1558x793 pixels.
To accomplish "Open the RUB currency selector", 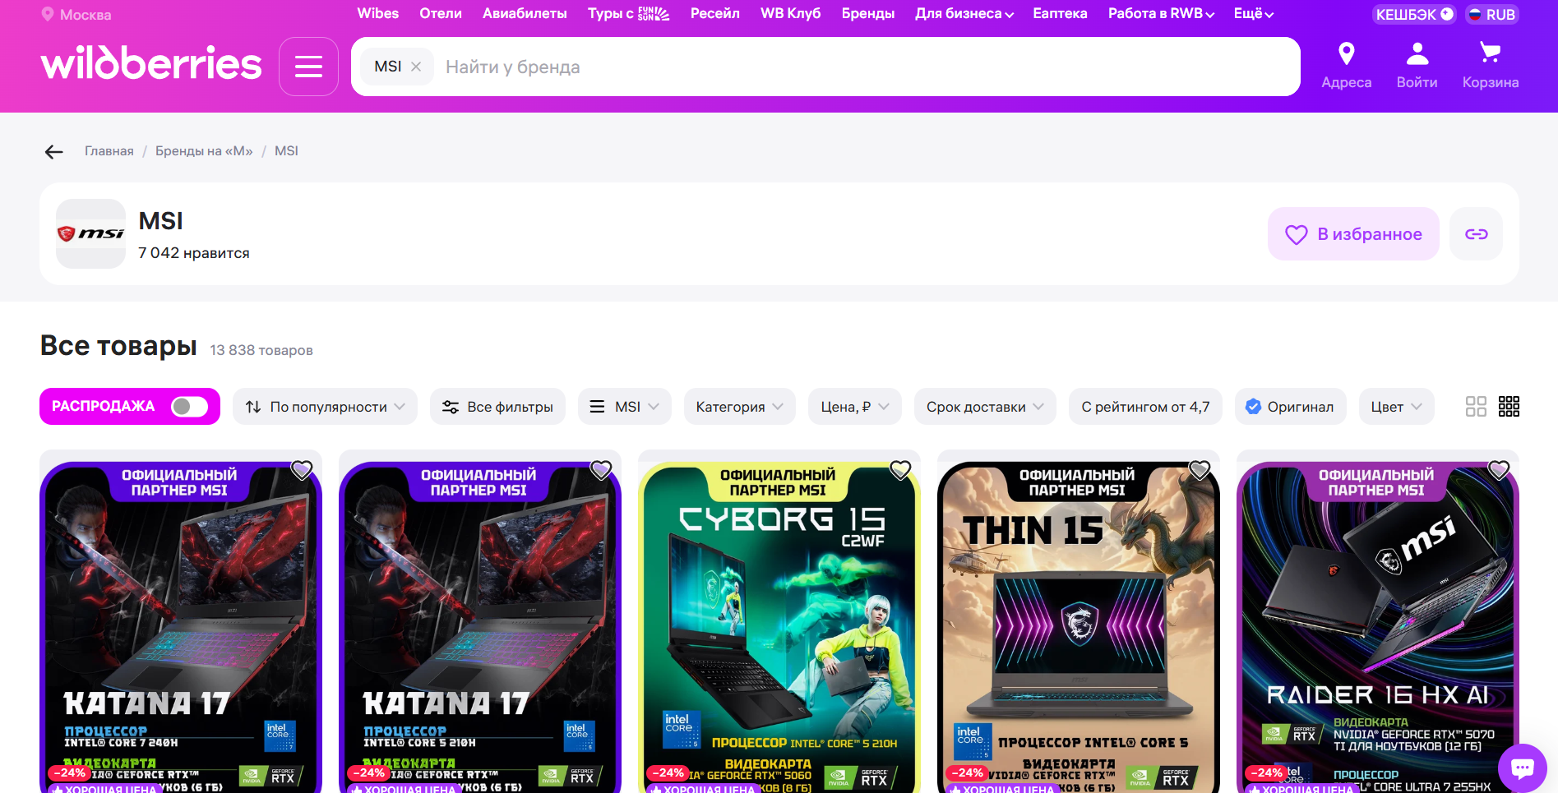I will click(x=1491, y=15).
